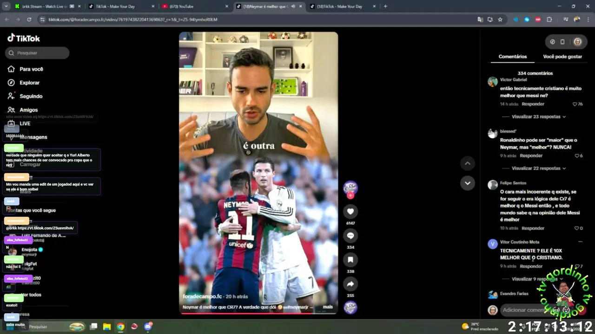
Task: Mute tab audio icon on Neymar tab
Action: point(293,6)
